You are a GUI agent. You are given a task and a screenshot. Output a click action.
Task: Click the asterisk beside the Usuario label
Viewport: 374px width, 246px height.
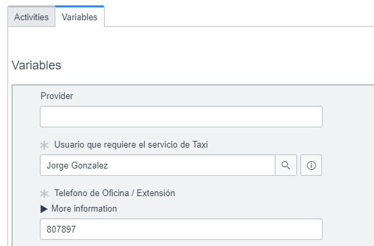(x=44, y=146)
